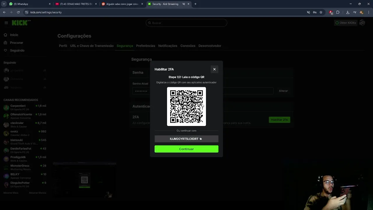Click the Obter KICKs button
This screenshot has width=373, height=210.
[345, 23]
